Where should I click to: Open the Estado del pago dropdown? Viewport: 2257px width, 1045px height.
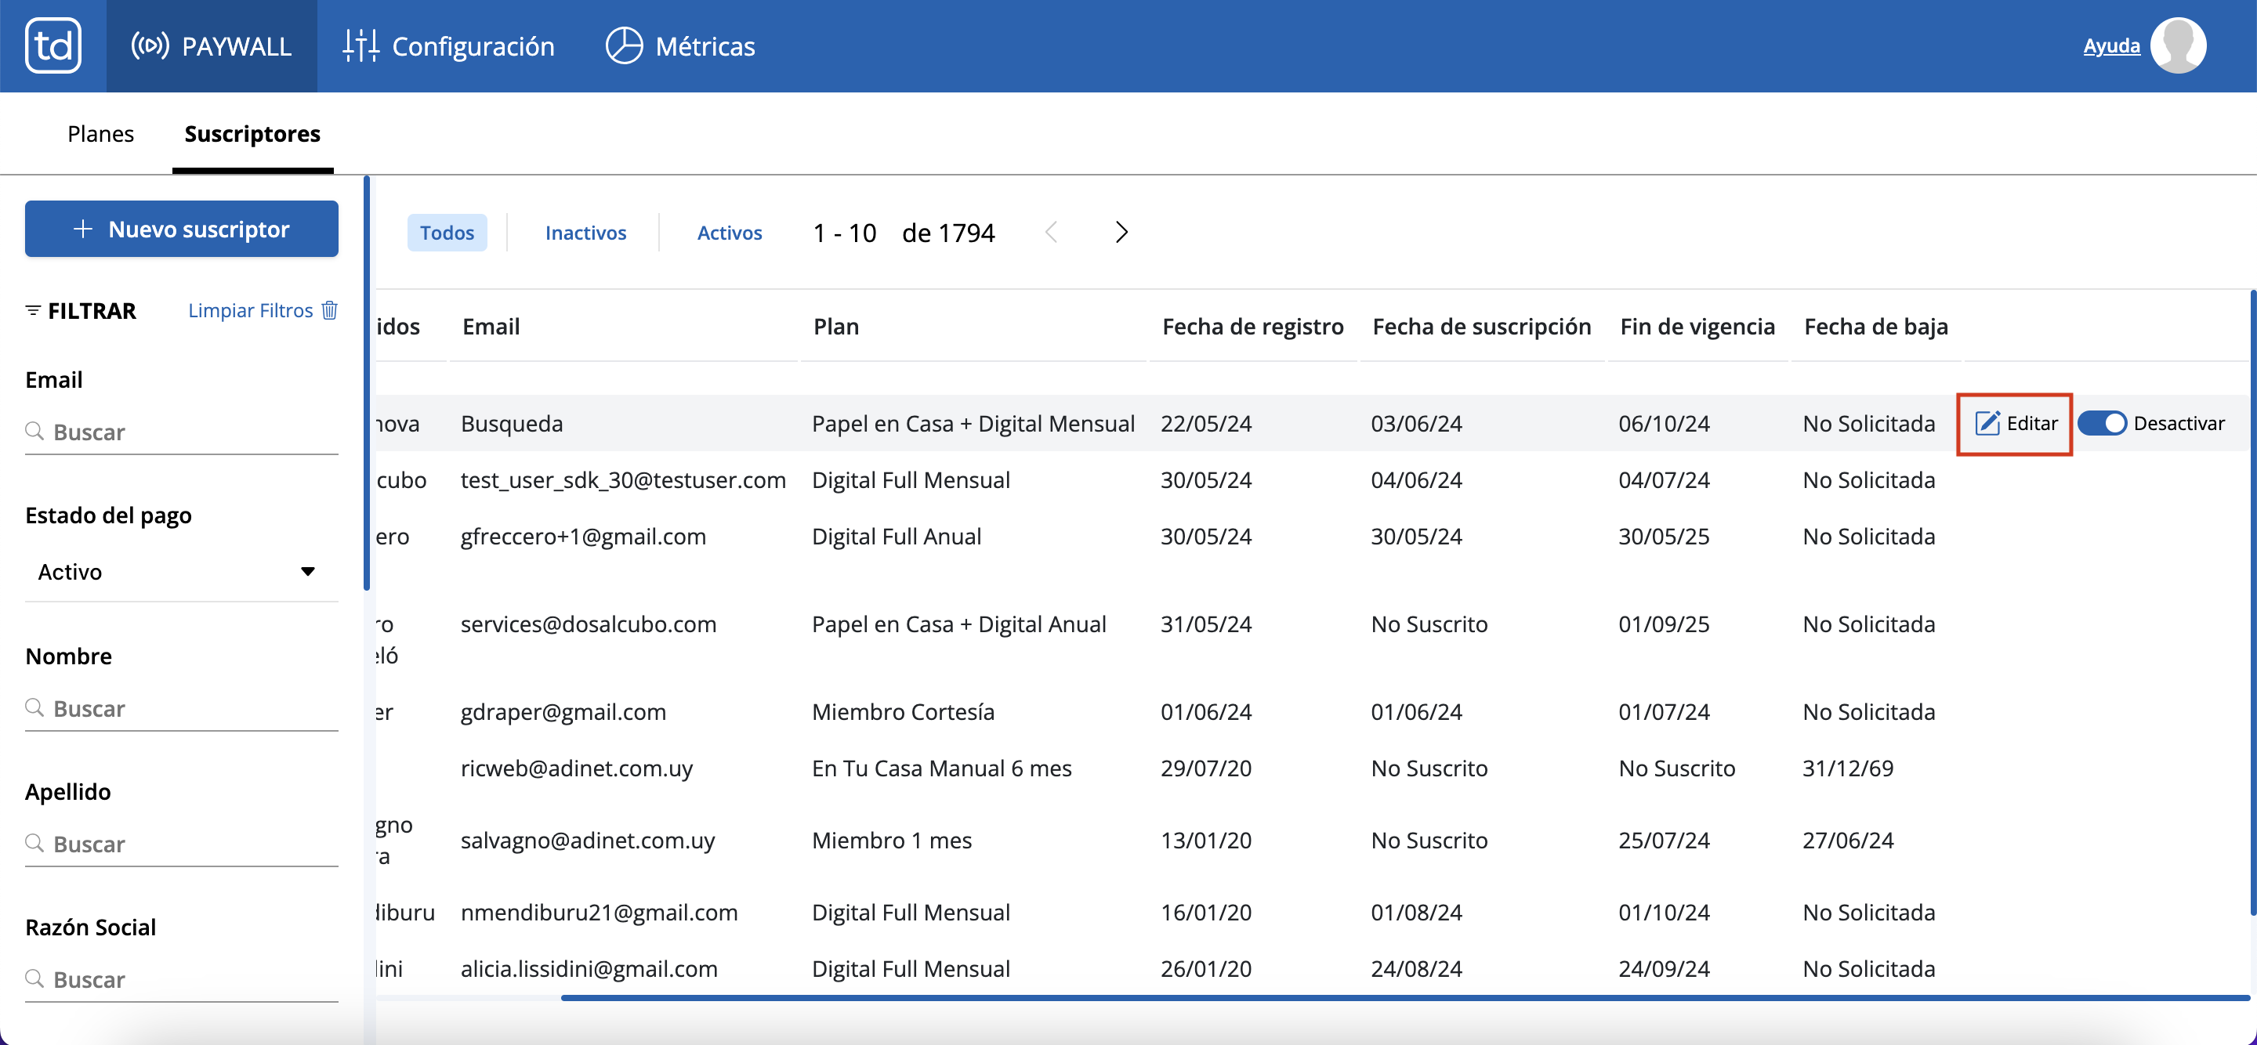click(176, 572)
